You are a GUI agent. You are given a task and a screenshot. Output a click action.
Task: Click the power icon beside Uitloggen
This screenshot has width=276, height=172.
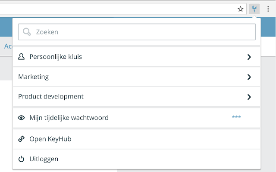point(22,159)
